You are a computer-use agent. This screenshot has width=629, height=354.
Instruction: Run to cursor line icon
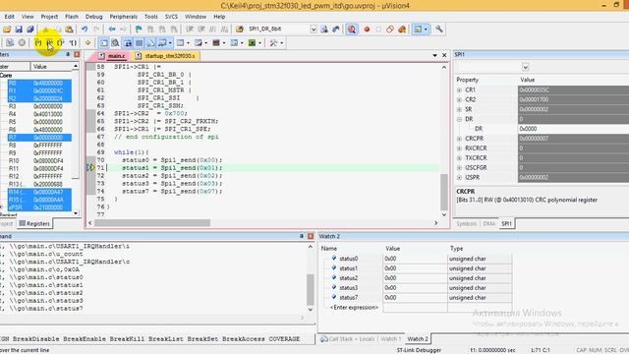coord(73,43)
